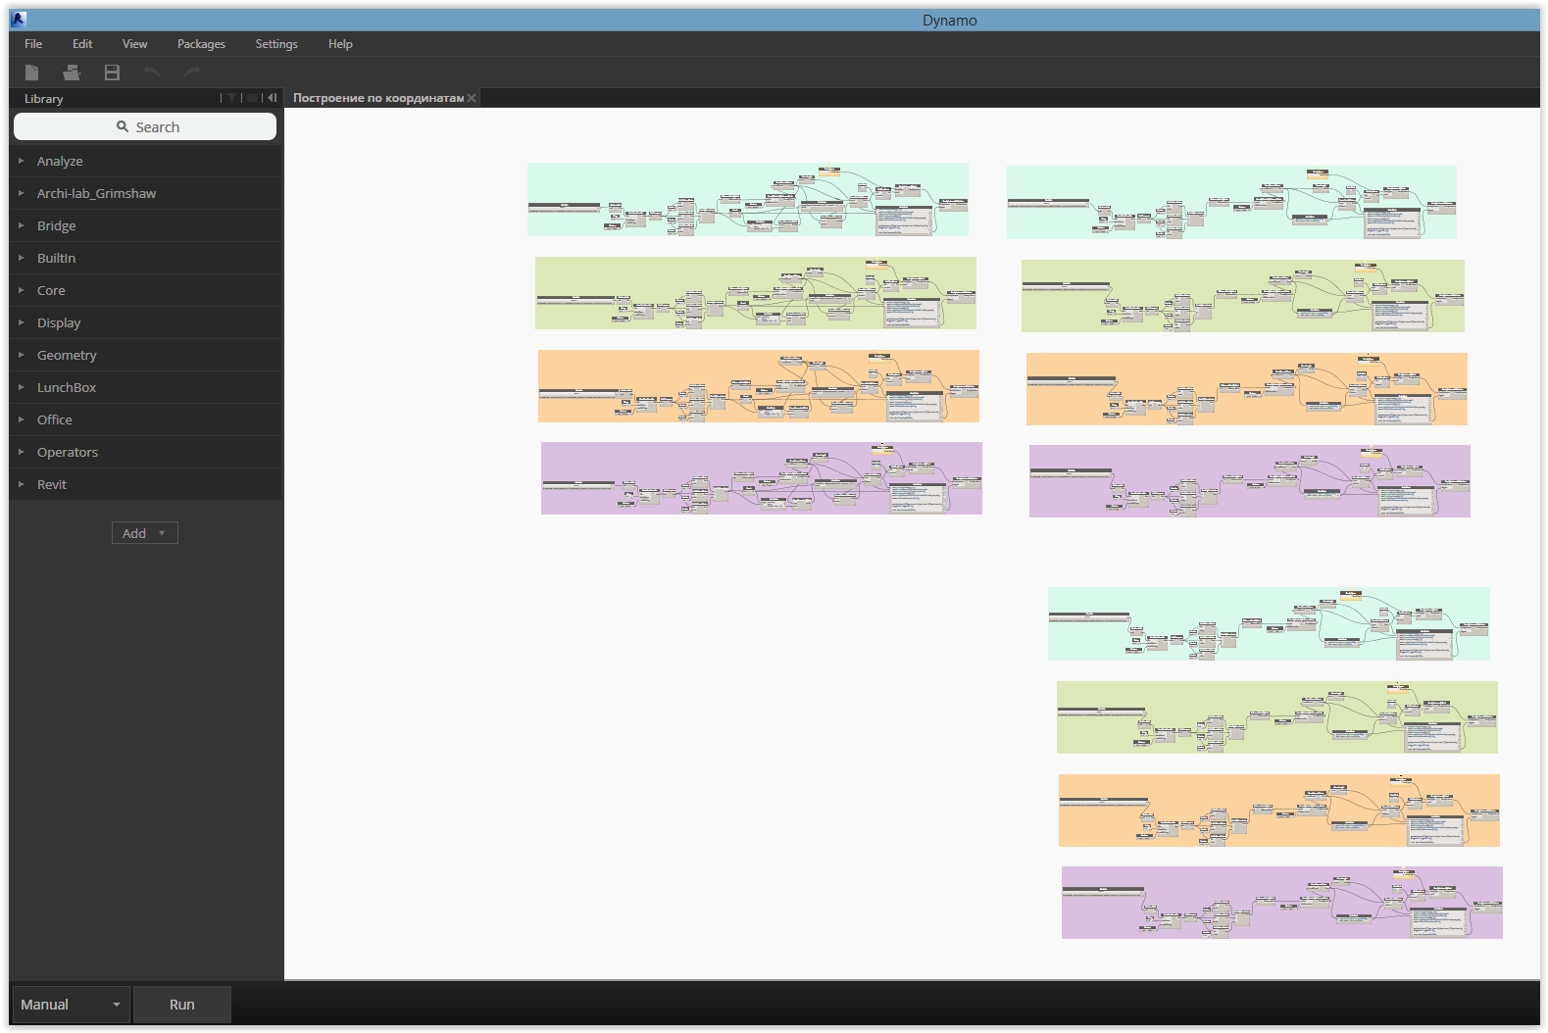
Task: Create a new file from the toolbar
Action: pyautogui.click(x=31, y=73)
